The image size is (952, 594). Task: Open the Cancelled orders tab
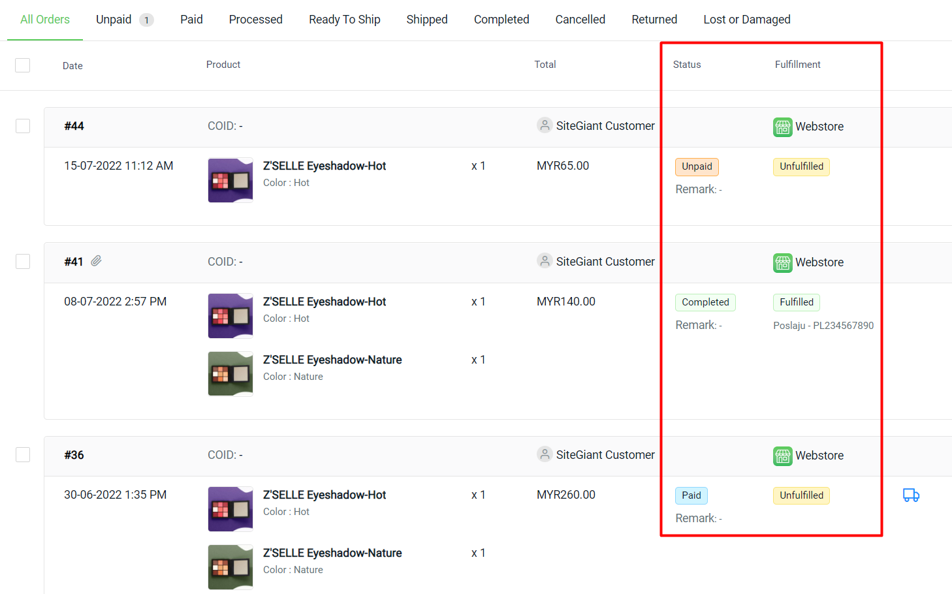[580, 20]
